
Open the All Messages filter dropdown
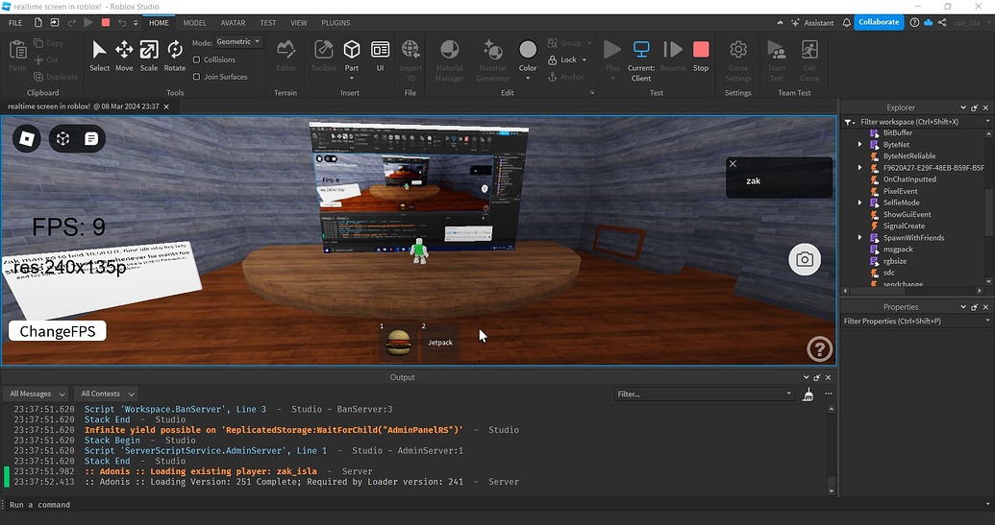(37, 394)
